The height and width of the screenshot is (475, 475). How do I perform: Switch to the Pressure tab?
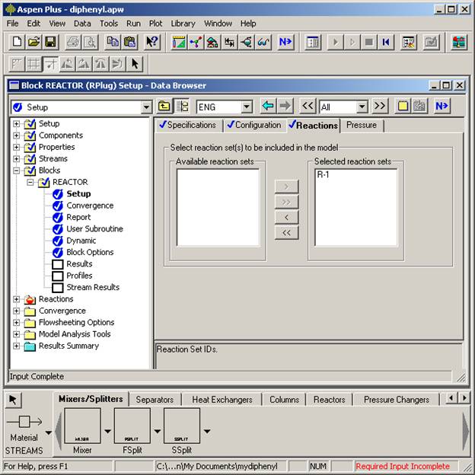click(x=361, y=125)
